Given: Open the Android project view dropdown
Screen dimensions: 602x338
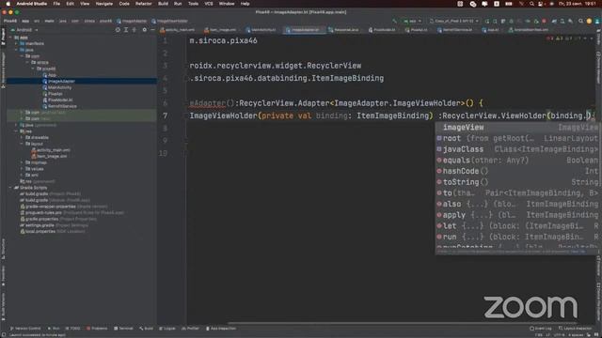Looking at the screenshot, I should (25, 30).
